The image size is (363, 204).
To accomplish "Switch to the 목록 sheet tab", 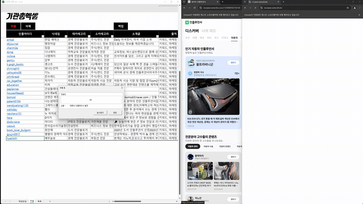I will (39, 201).
